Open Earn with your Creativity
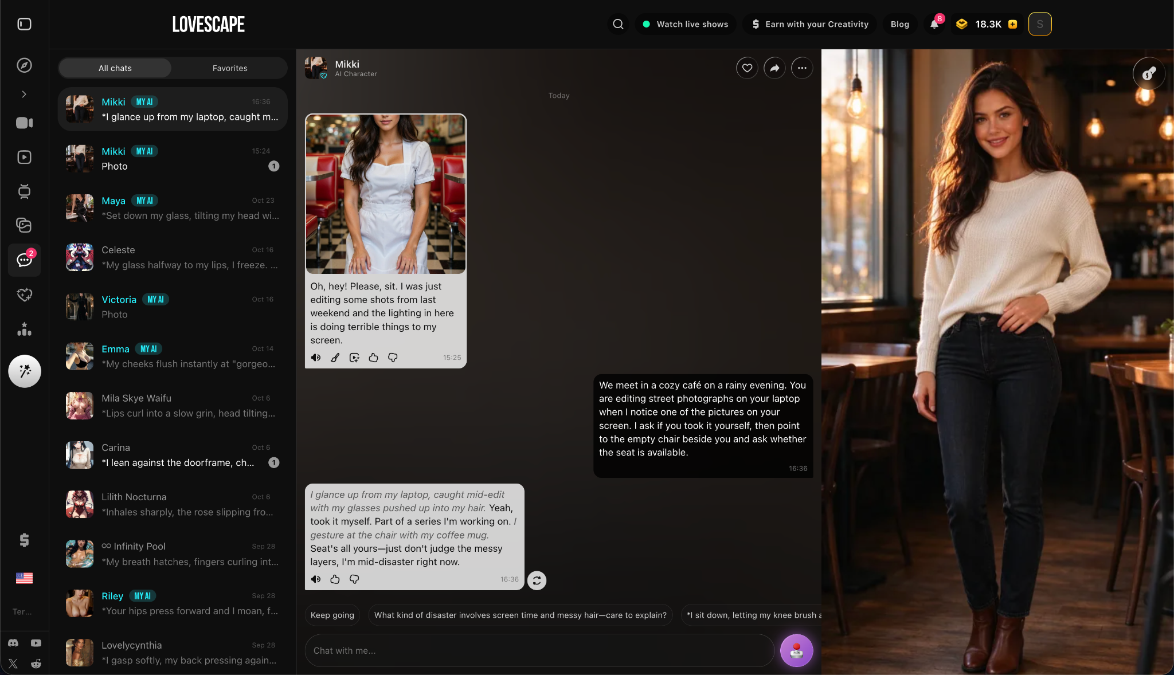This screenshot has width=1174, height=675. (809, 24)
